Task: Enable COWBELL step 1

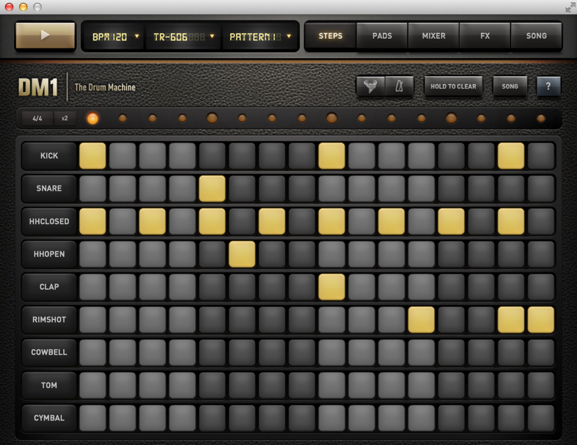Action: point(92,352)
